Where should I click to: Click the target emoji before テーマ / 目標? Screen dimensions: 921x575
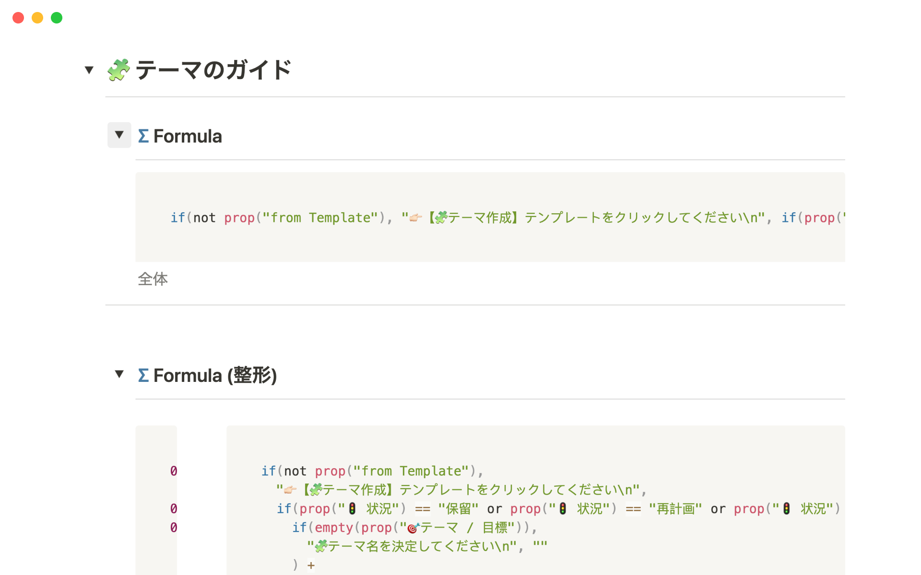pyautogui.click(x=413, y=528)
